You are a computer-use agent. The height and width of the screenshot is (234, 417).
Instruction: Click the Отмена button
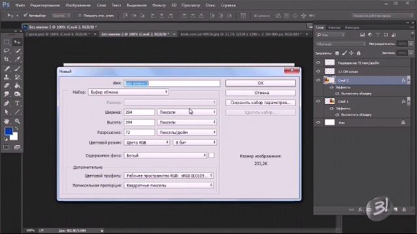tap(261, 93)
